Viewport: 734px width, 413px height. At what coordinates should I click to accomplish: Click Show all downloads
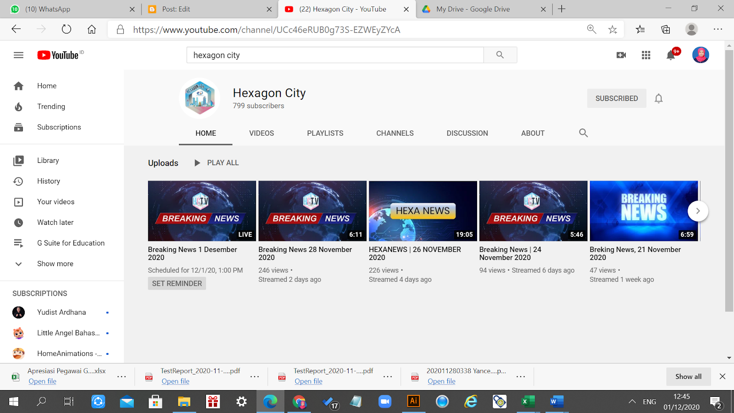[x=688, y=377]
